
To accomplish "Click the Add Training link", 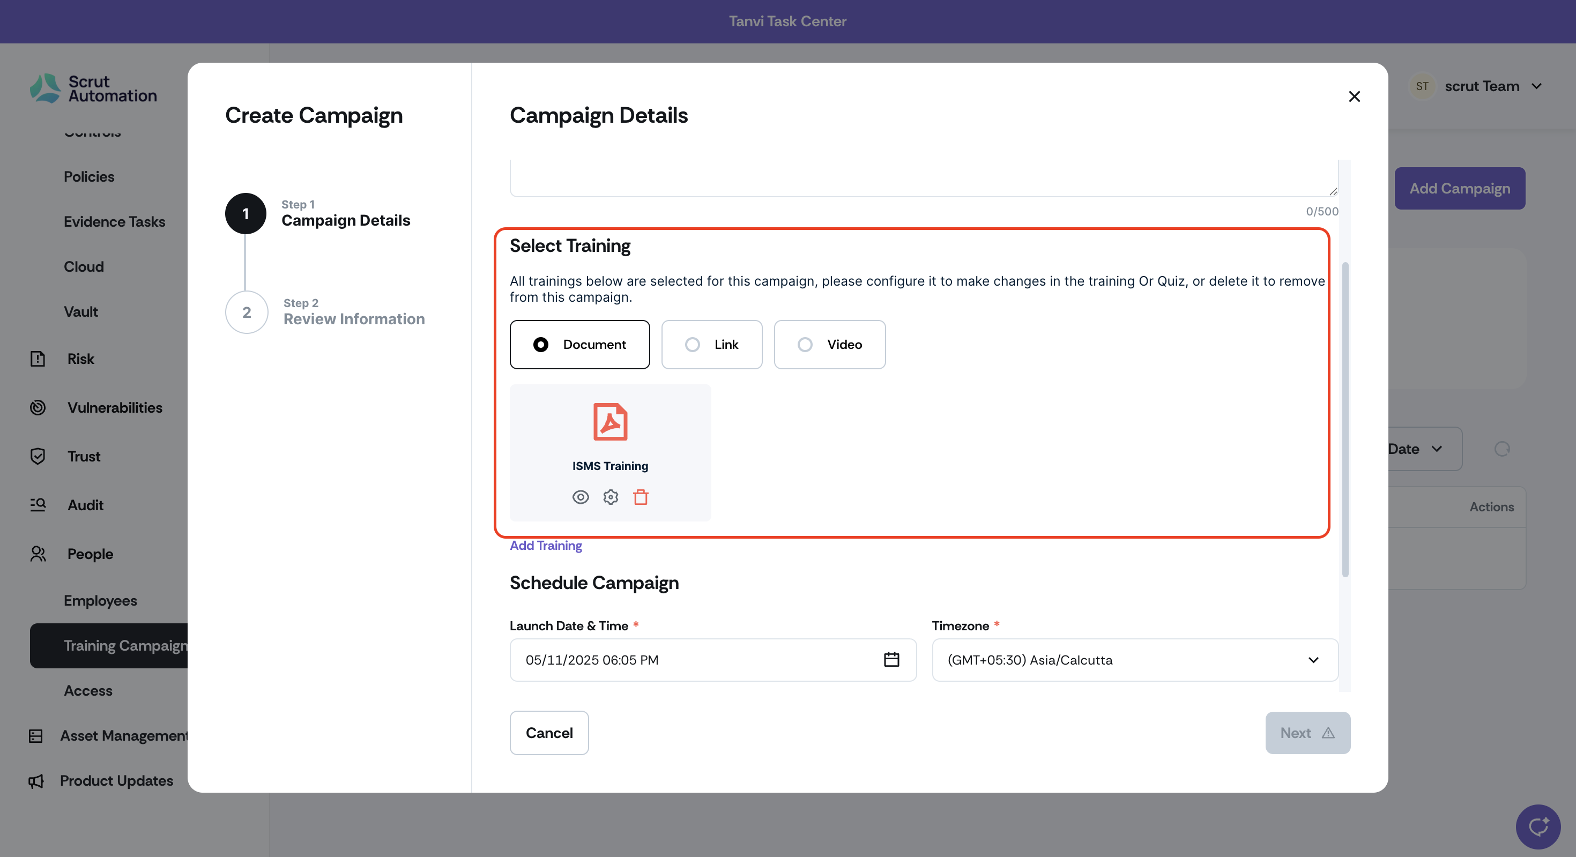I will click(546, 545).
